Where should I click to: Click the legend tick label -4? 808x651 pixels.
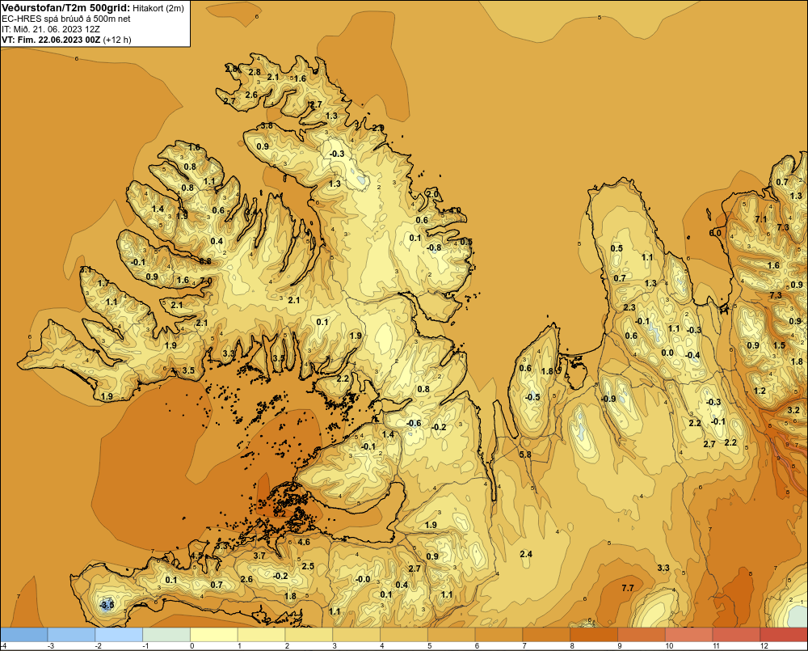coord(3,646)
